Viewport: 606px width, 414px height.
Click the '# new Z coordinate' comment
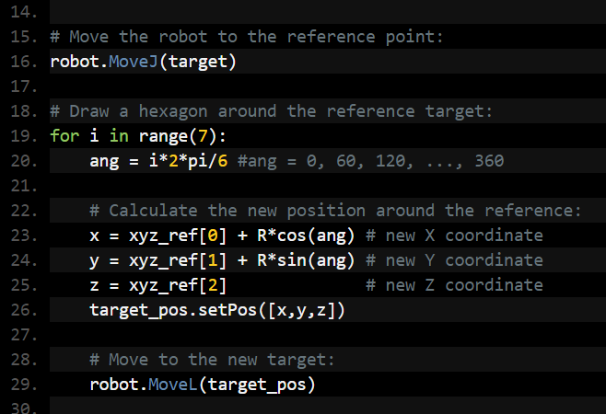tap(454, 285)
